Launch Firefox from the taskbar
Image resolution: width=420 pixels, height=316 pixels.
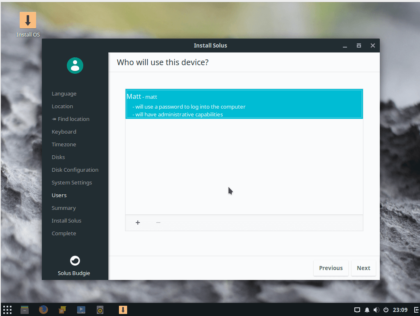[x=43, y=309]
